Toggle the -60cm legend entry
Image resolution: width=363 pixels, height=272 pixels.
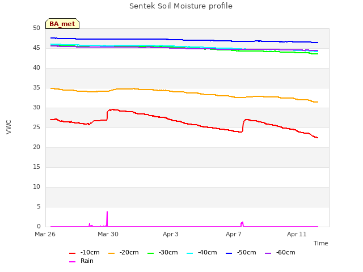pyautogui.click(x=280, y=252)
